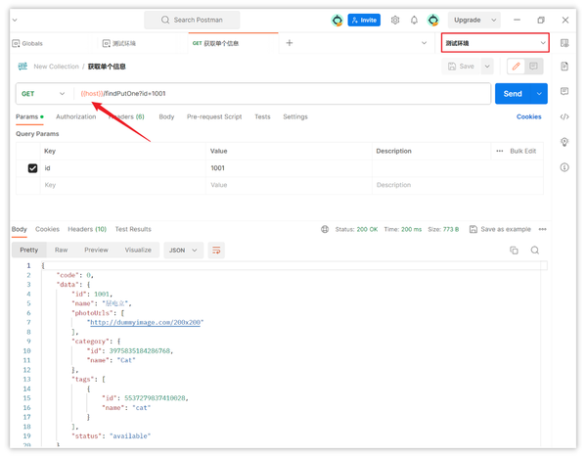The width and height of the screenshot is (587, 457).
Task: Open the code snippet panel icon
Action: [x=564, y=116]
